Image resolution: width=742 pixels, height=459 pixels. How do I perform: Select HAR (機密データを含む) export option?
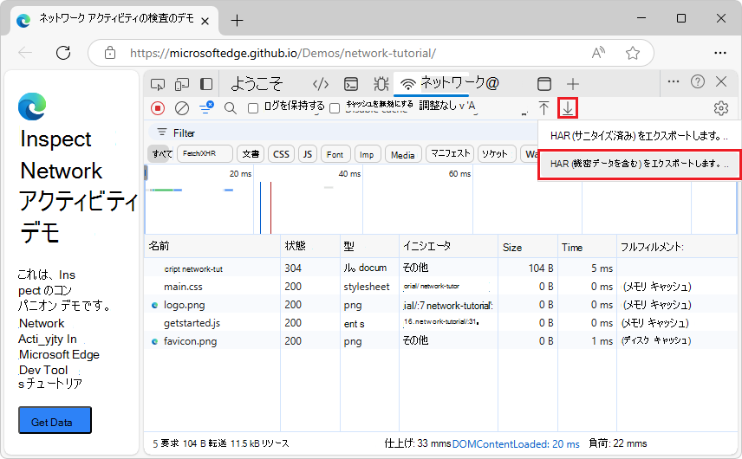coord(639,164)
